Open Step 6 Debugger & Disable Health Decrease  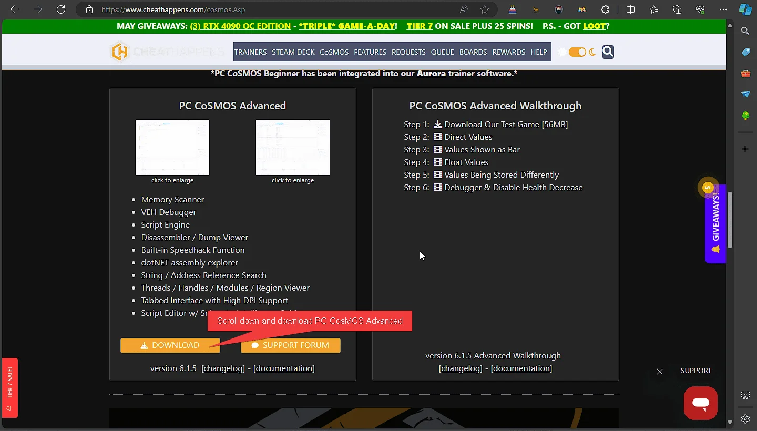tap(508, 188)
